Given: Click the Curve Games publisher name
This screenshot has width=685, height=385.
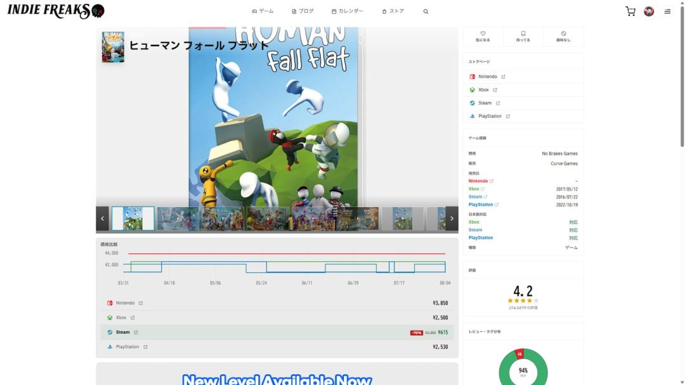Looking at the screenshot, I should (x=564, y=163).
